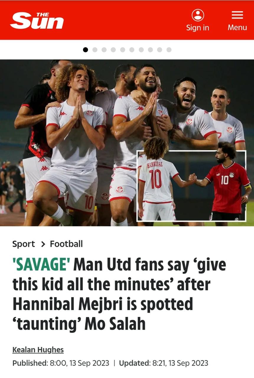Click the Sign in text label
Image resolution: width=254 pixels, height=378 pixels.
tap(198, 28)
